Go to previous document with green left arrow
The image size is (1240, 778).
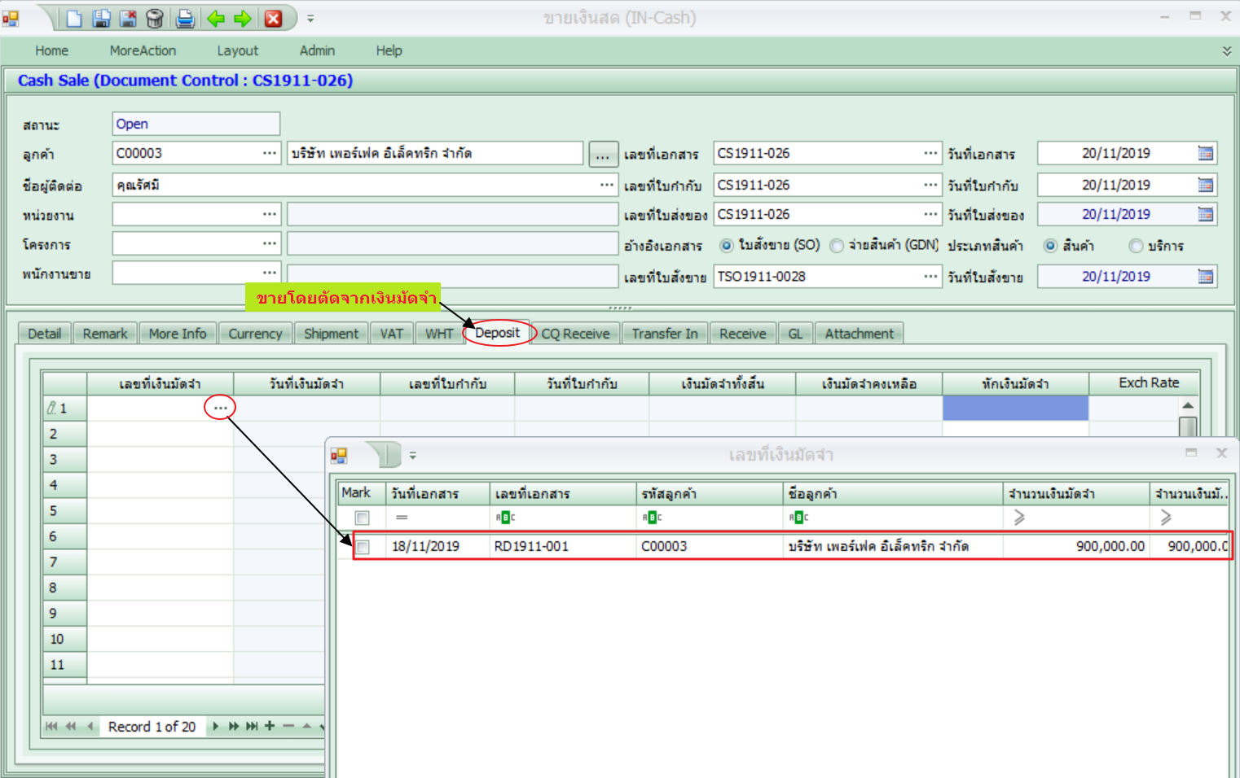click(216, 18)
